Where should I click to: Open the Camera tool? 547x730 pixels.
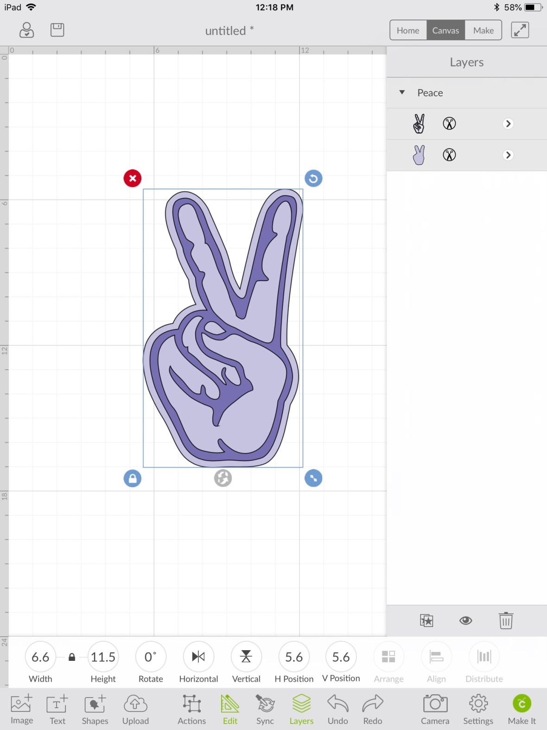pyautogui.click(x=435, y=709)
